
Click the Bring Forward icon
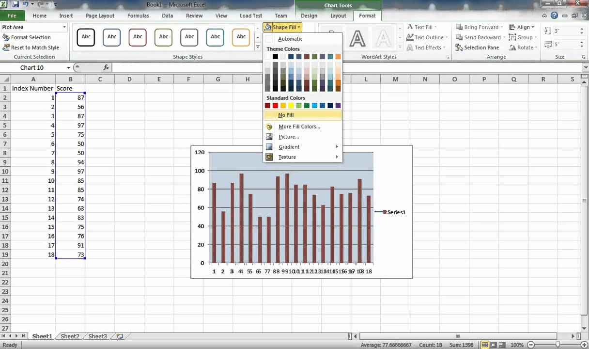click(459, 27)
